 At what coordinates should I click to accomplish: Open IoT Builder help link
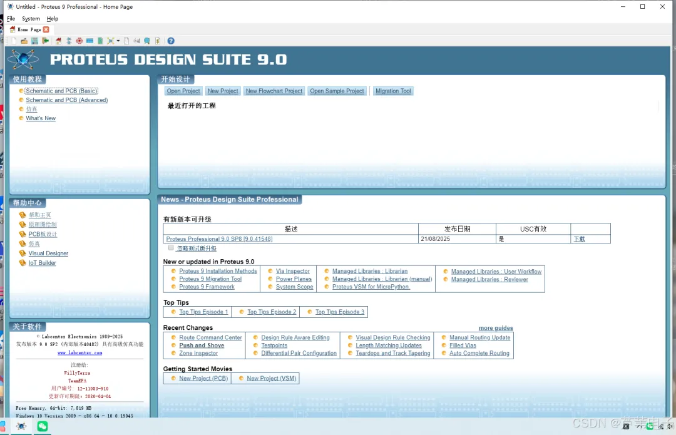click(x=43, y=262)
